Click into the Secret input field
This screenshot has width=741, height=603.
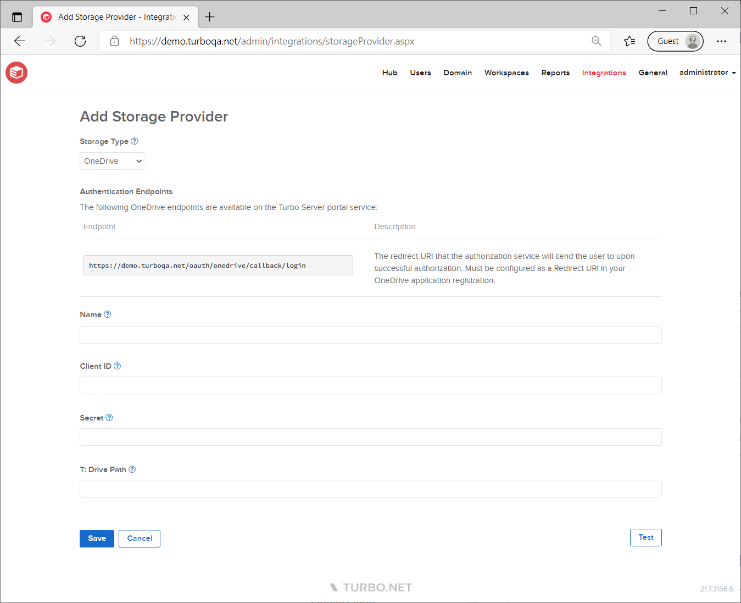click(370, 437)
